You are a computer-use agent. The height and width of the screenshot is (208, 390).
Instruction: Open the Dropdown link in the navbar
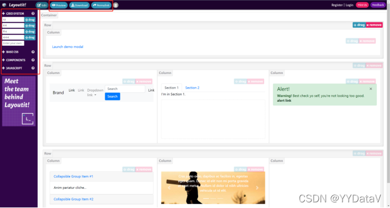coord(95,93)
